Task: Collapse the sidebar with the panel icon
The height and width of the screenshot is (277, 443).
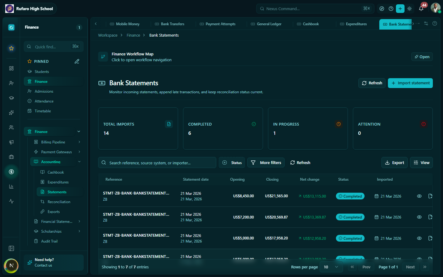Action: point(11,248)
